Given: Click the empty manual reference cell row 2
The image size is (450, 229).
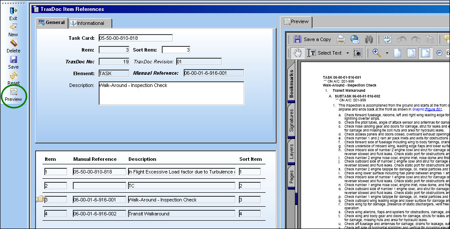Looking at the screenshot, I should pos(99,186).
